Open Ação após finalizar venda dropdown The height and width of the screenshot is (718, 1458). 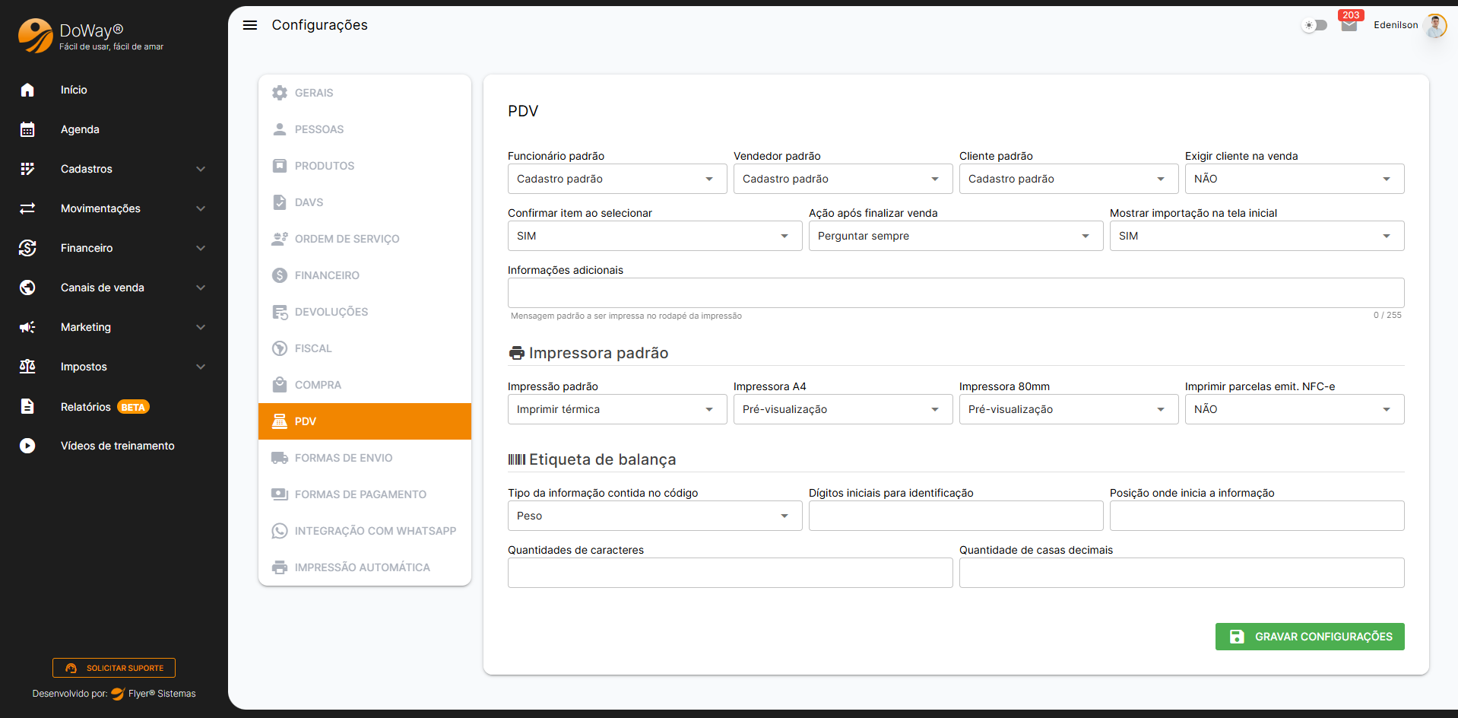(x=955, y=236)
